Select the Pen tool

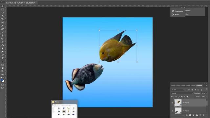click(2, 55)
